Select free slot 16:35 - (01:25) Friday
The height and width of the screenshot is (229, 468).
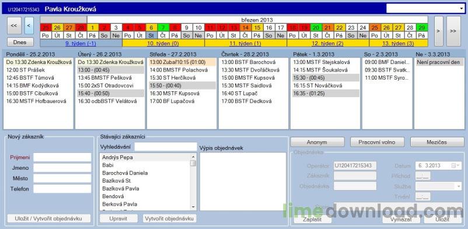point(326,94)
